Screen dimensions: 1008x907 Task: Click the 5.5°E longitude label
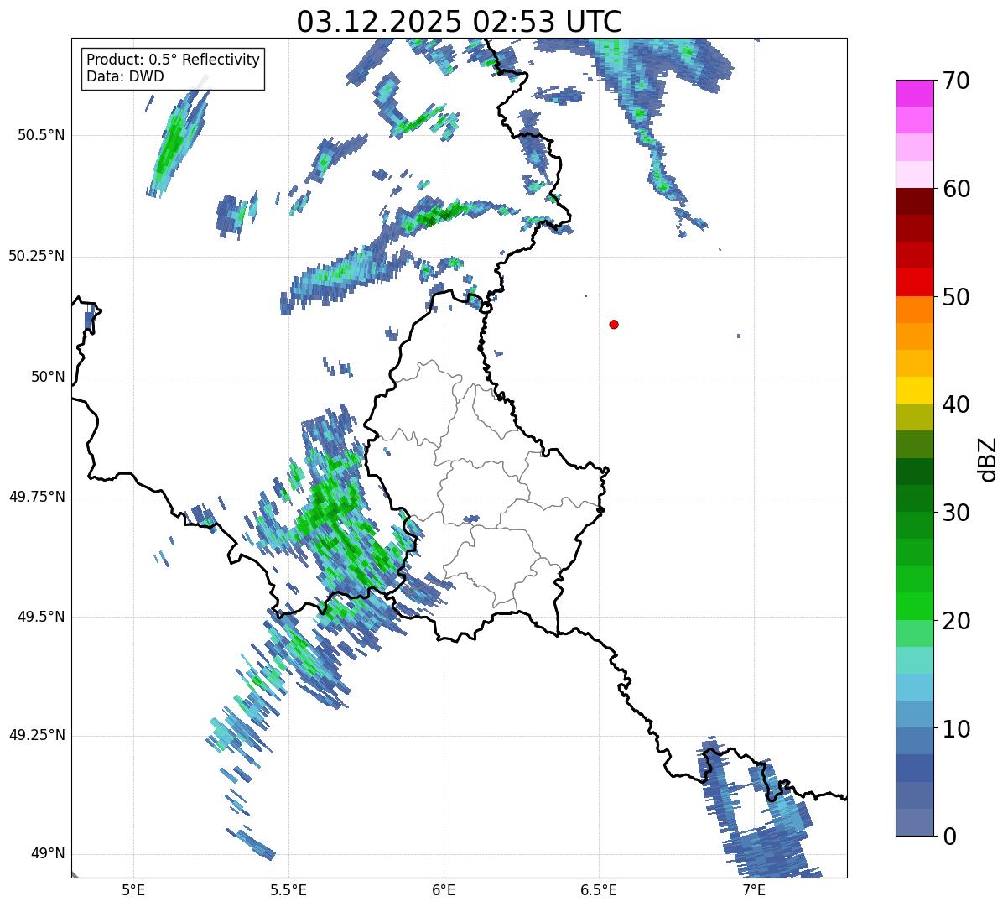click(x=288, y=889)
